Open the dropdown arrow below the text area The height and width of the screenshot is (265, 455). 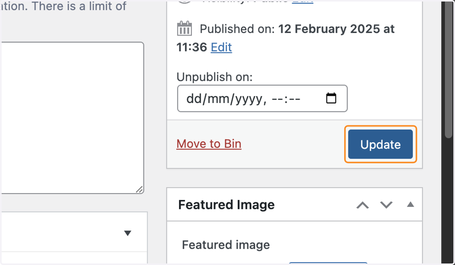[128, 233]
